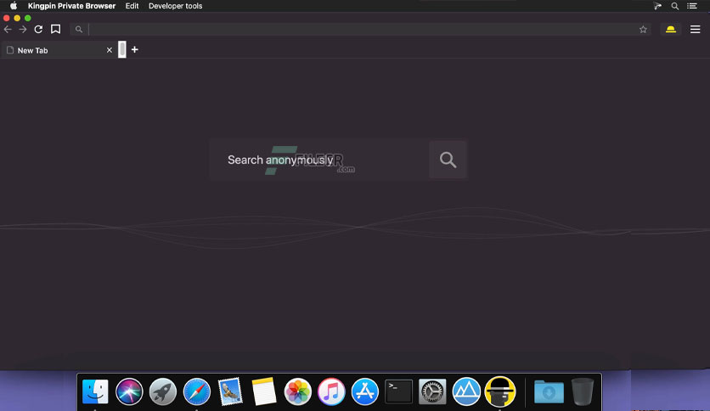
Task: Go forward using the forward arrow
Action: [x=23, y=30]
